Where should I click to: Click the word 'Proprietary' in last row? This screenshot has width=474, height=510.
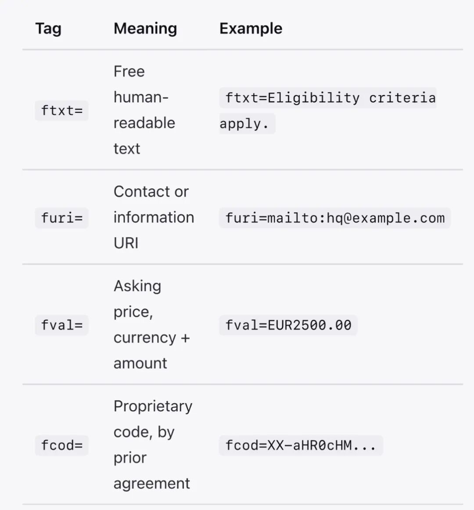(x=153, y=406)
